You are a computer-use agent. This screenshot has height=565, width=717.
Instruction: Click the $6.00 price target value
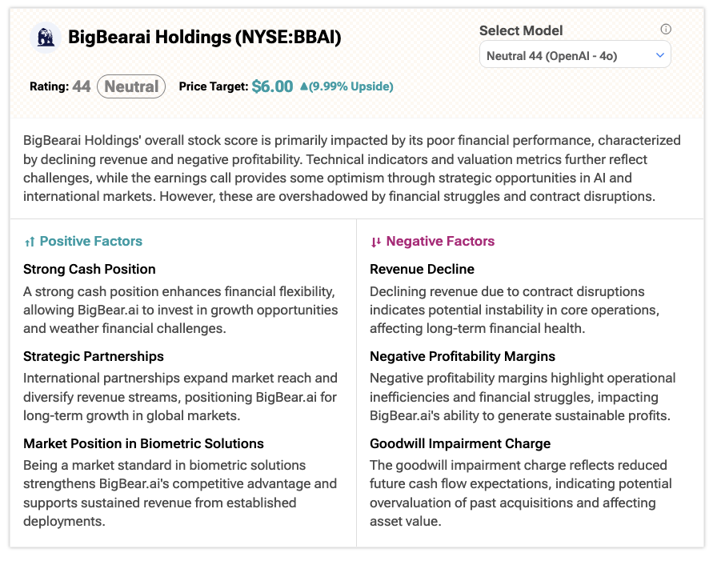pos(272,86)
